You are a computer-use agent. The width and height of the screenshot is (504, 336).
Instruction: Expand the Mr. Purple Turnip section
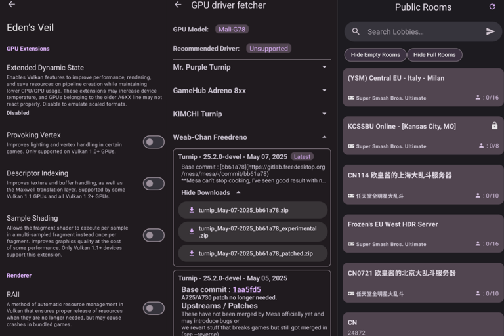(324, 67)
